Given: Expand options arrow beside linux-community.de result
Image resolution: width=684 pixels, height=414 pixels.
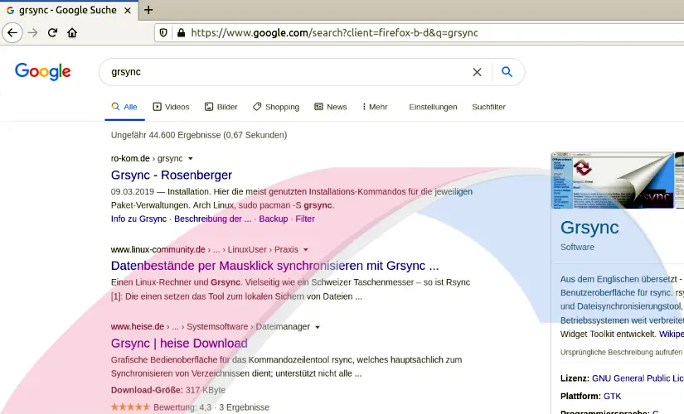Looking at the screenshot, I should pos(306,250).
